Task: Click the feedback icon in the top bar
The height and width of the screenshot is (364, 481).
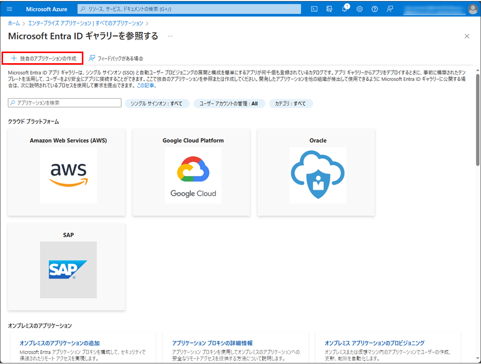Action: point(390,9)
